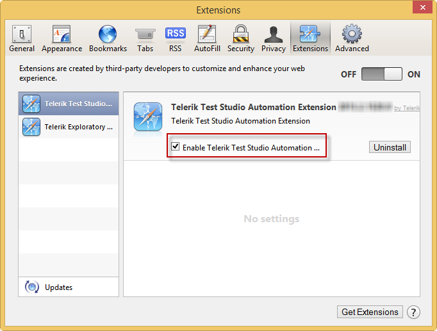
Task: Close the Extensions window
Action: pos(421,9)
